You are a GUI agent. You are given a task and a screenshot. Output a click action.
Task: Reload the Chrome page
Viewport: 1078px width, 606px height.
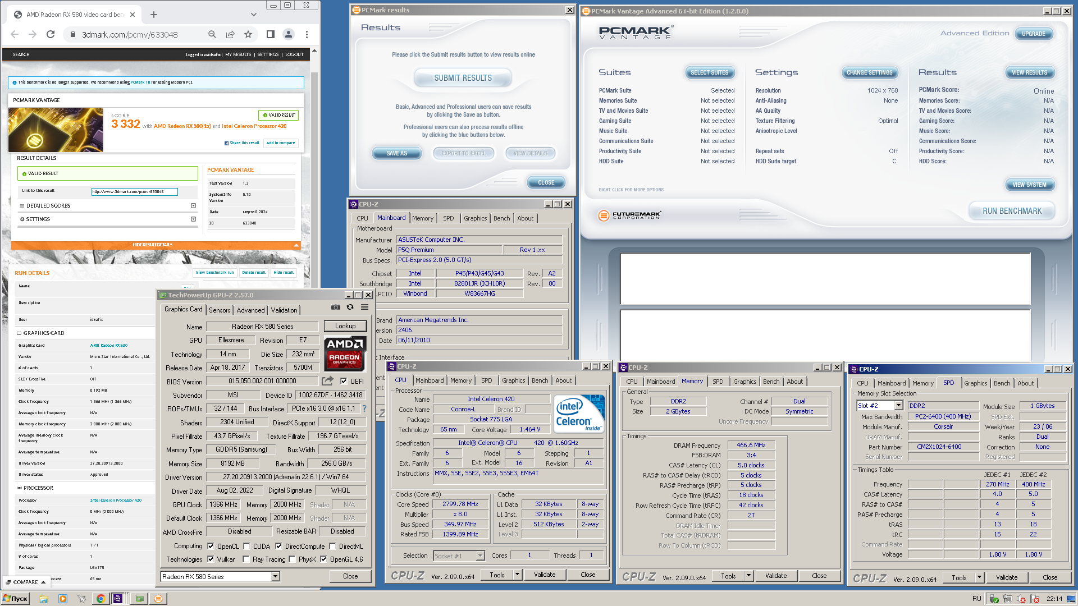[x=51, y=34]
